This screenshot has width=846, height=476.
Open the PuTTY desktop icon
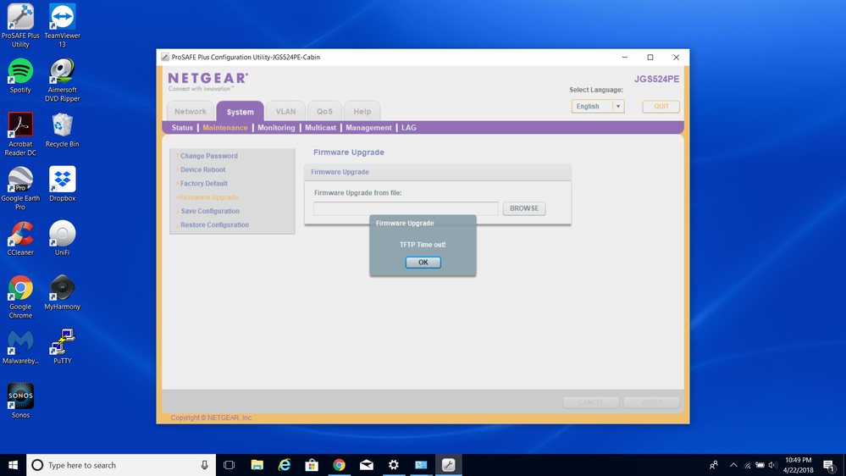tap(62, 346)
